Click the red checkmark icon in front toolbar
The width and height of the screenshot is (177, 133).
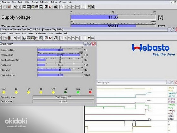coord(50,38)
